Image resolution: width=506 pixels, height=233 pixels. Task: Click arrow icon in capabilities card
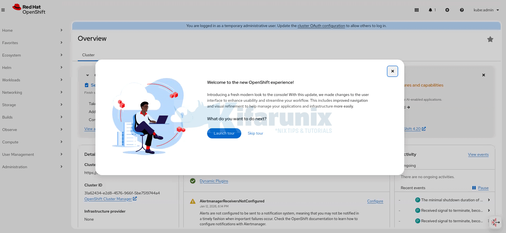pyautogui.click(x=408, y=107)
